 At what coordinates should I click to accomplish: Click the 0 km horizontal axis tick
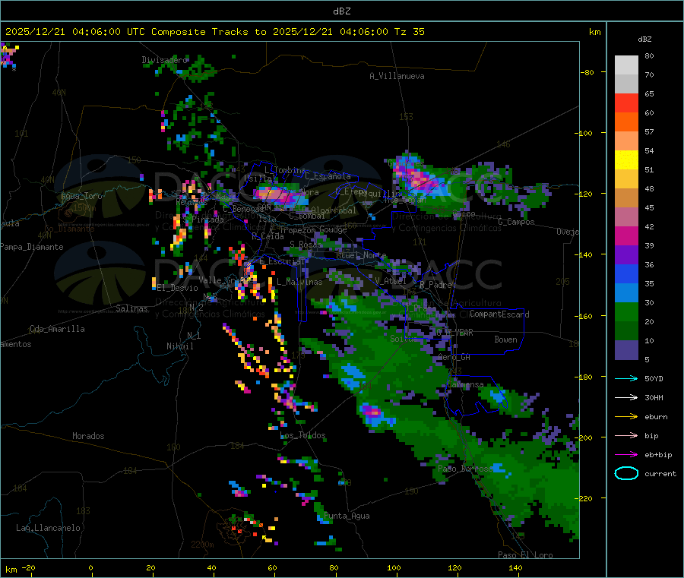pos(90,568)
